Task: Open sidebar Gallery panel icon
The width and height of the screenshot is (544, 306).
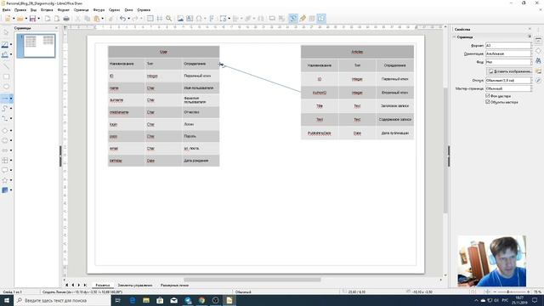Action: coord(538,71)
